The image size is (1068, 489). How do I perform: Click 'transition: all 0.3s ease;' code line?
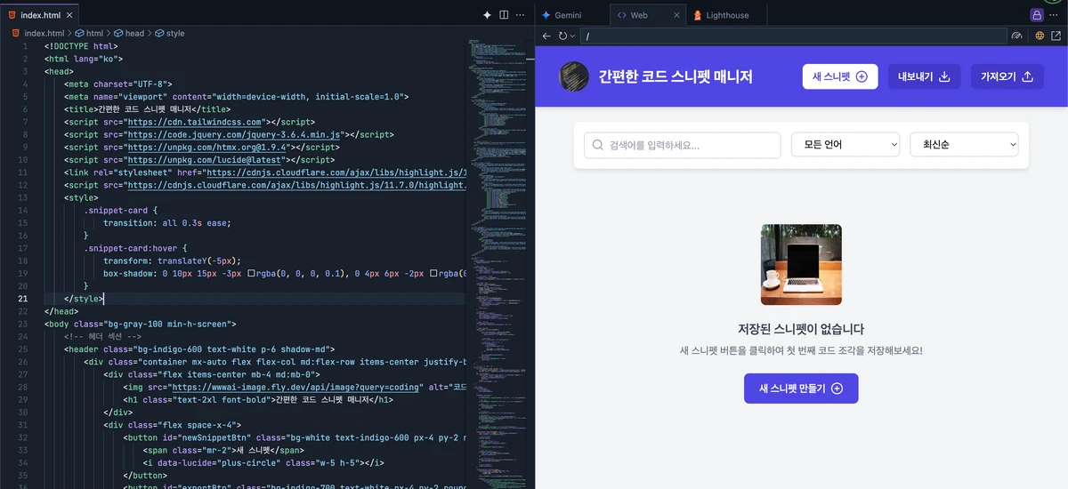pos(168,223)
